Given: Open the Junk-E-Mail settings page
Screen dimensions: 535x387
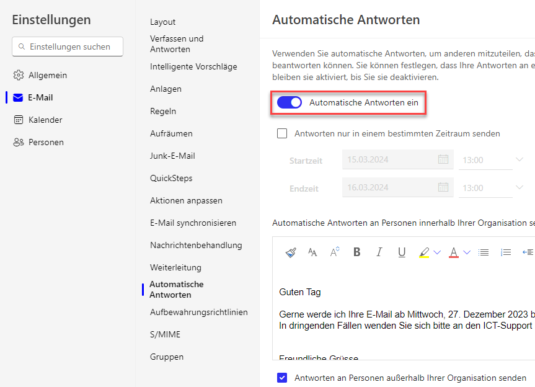Looking at the screenshot, I should (x=172, y=156).
